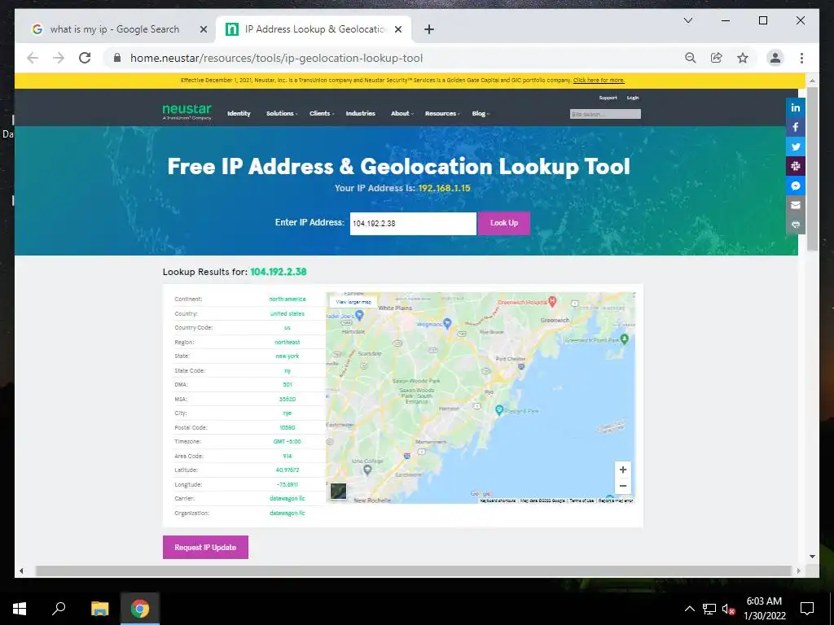Open the notification center icon

pyautogui.click(x=807, y=609)
